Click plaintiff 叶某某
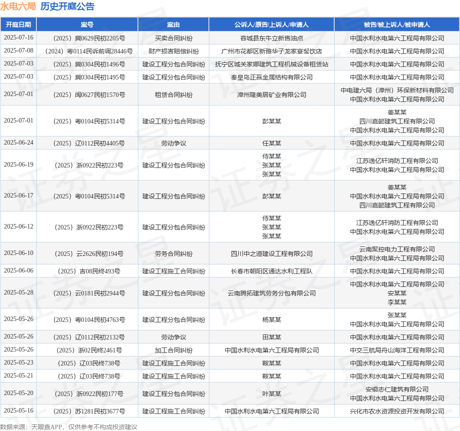Screen dimensions: 460x431 pyautogui.click(x=271, y=394)
